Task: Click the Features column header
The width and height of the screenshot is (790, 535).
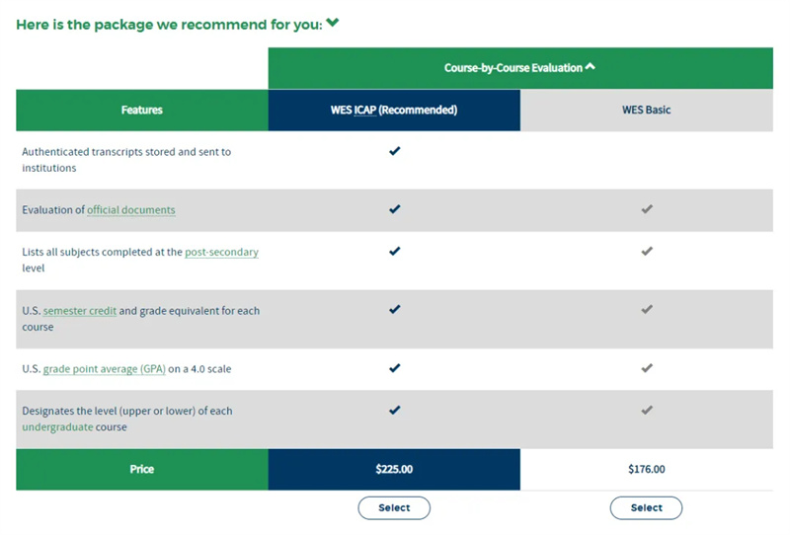Action: pos(142,111)
